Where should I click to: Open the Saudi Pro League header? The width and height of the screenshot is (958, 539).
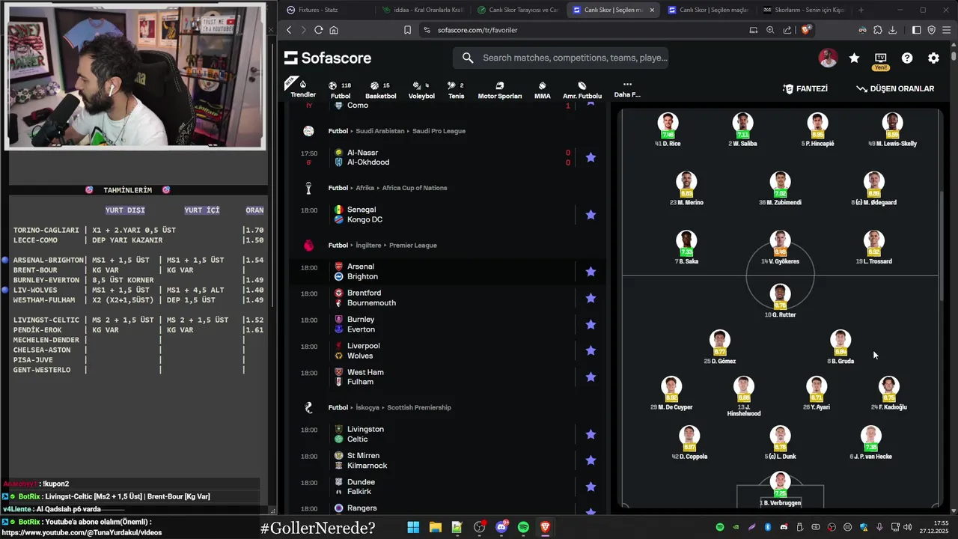[x=439, y=131]
